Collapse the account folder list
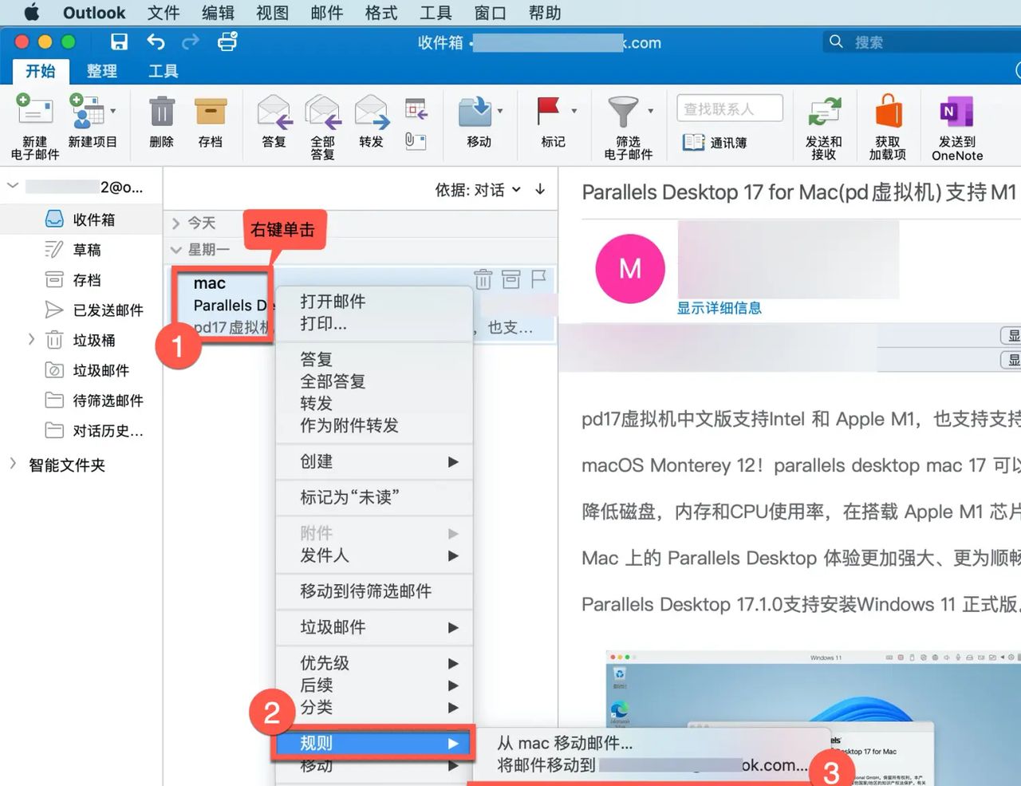This screenshot has height=786, width=1021. pos(13,186)
